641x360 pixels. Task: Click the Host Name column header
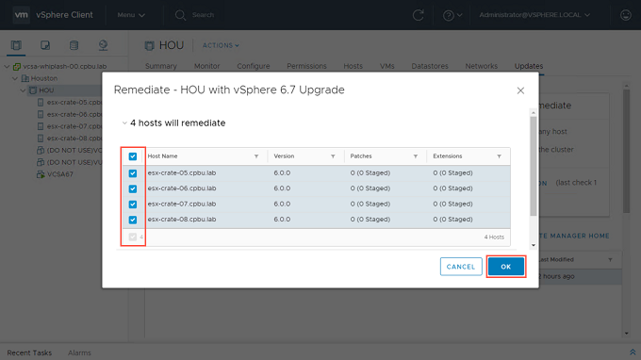pyautogui.click(x=162, y=156)
